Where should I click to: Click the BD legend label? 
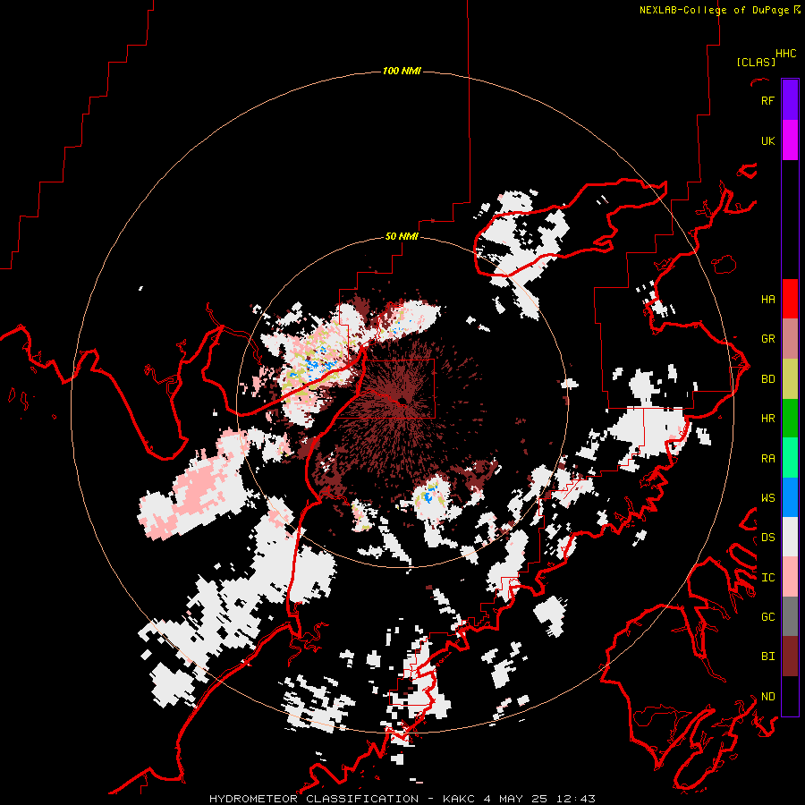point(767,379)
